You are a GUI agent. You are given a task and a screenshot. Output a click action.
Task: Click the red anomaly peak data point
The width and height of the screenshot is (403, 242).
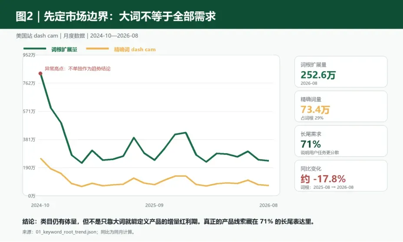[40, 74]
